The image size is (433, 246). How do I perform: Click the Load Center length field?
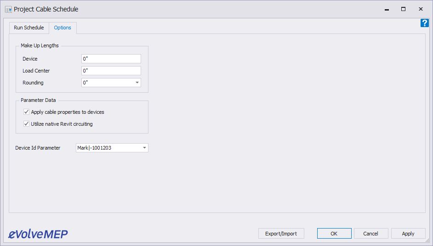click(x=111, y=71)
